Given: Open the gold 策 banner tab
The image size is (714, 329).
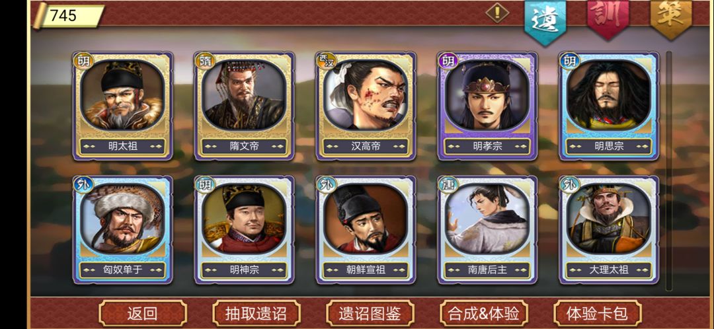Looking at the screenshot, I should (x=671, y=18).
